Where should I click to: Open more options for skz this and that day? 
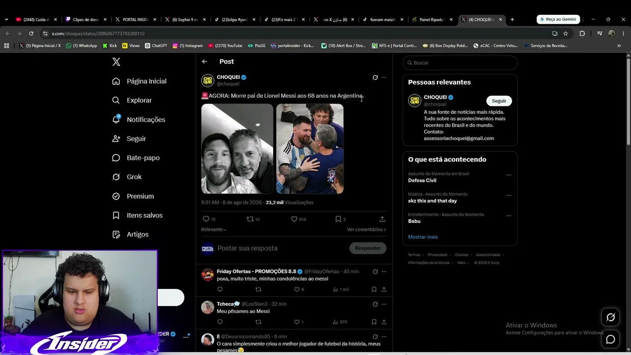click(509, 195)
